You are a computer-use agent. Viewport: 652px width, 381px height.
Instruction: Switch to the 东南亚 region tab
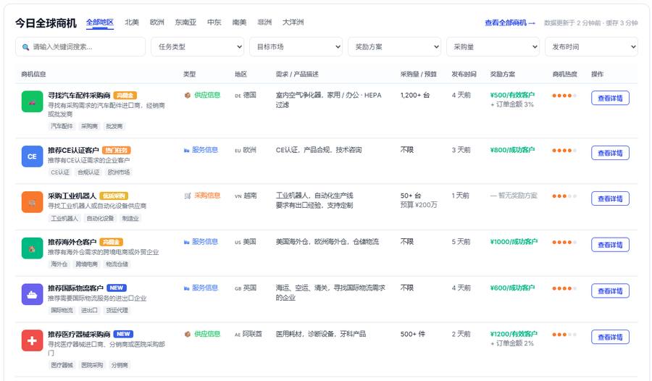point(185,22)
